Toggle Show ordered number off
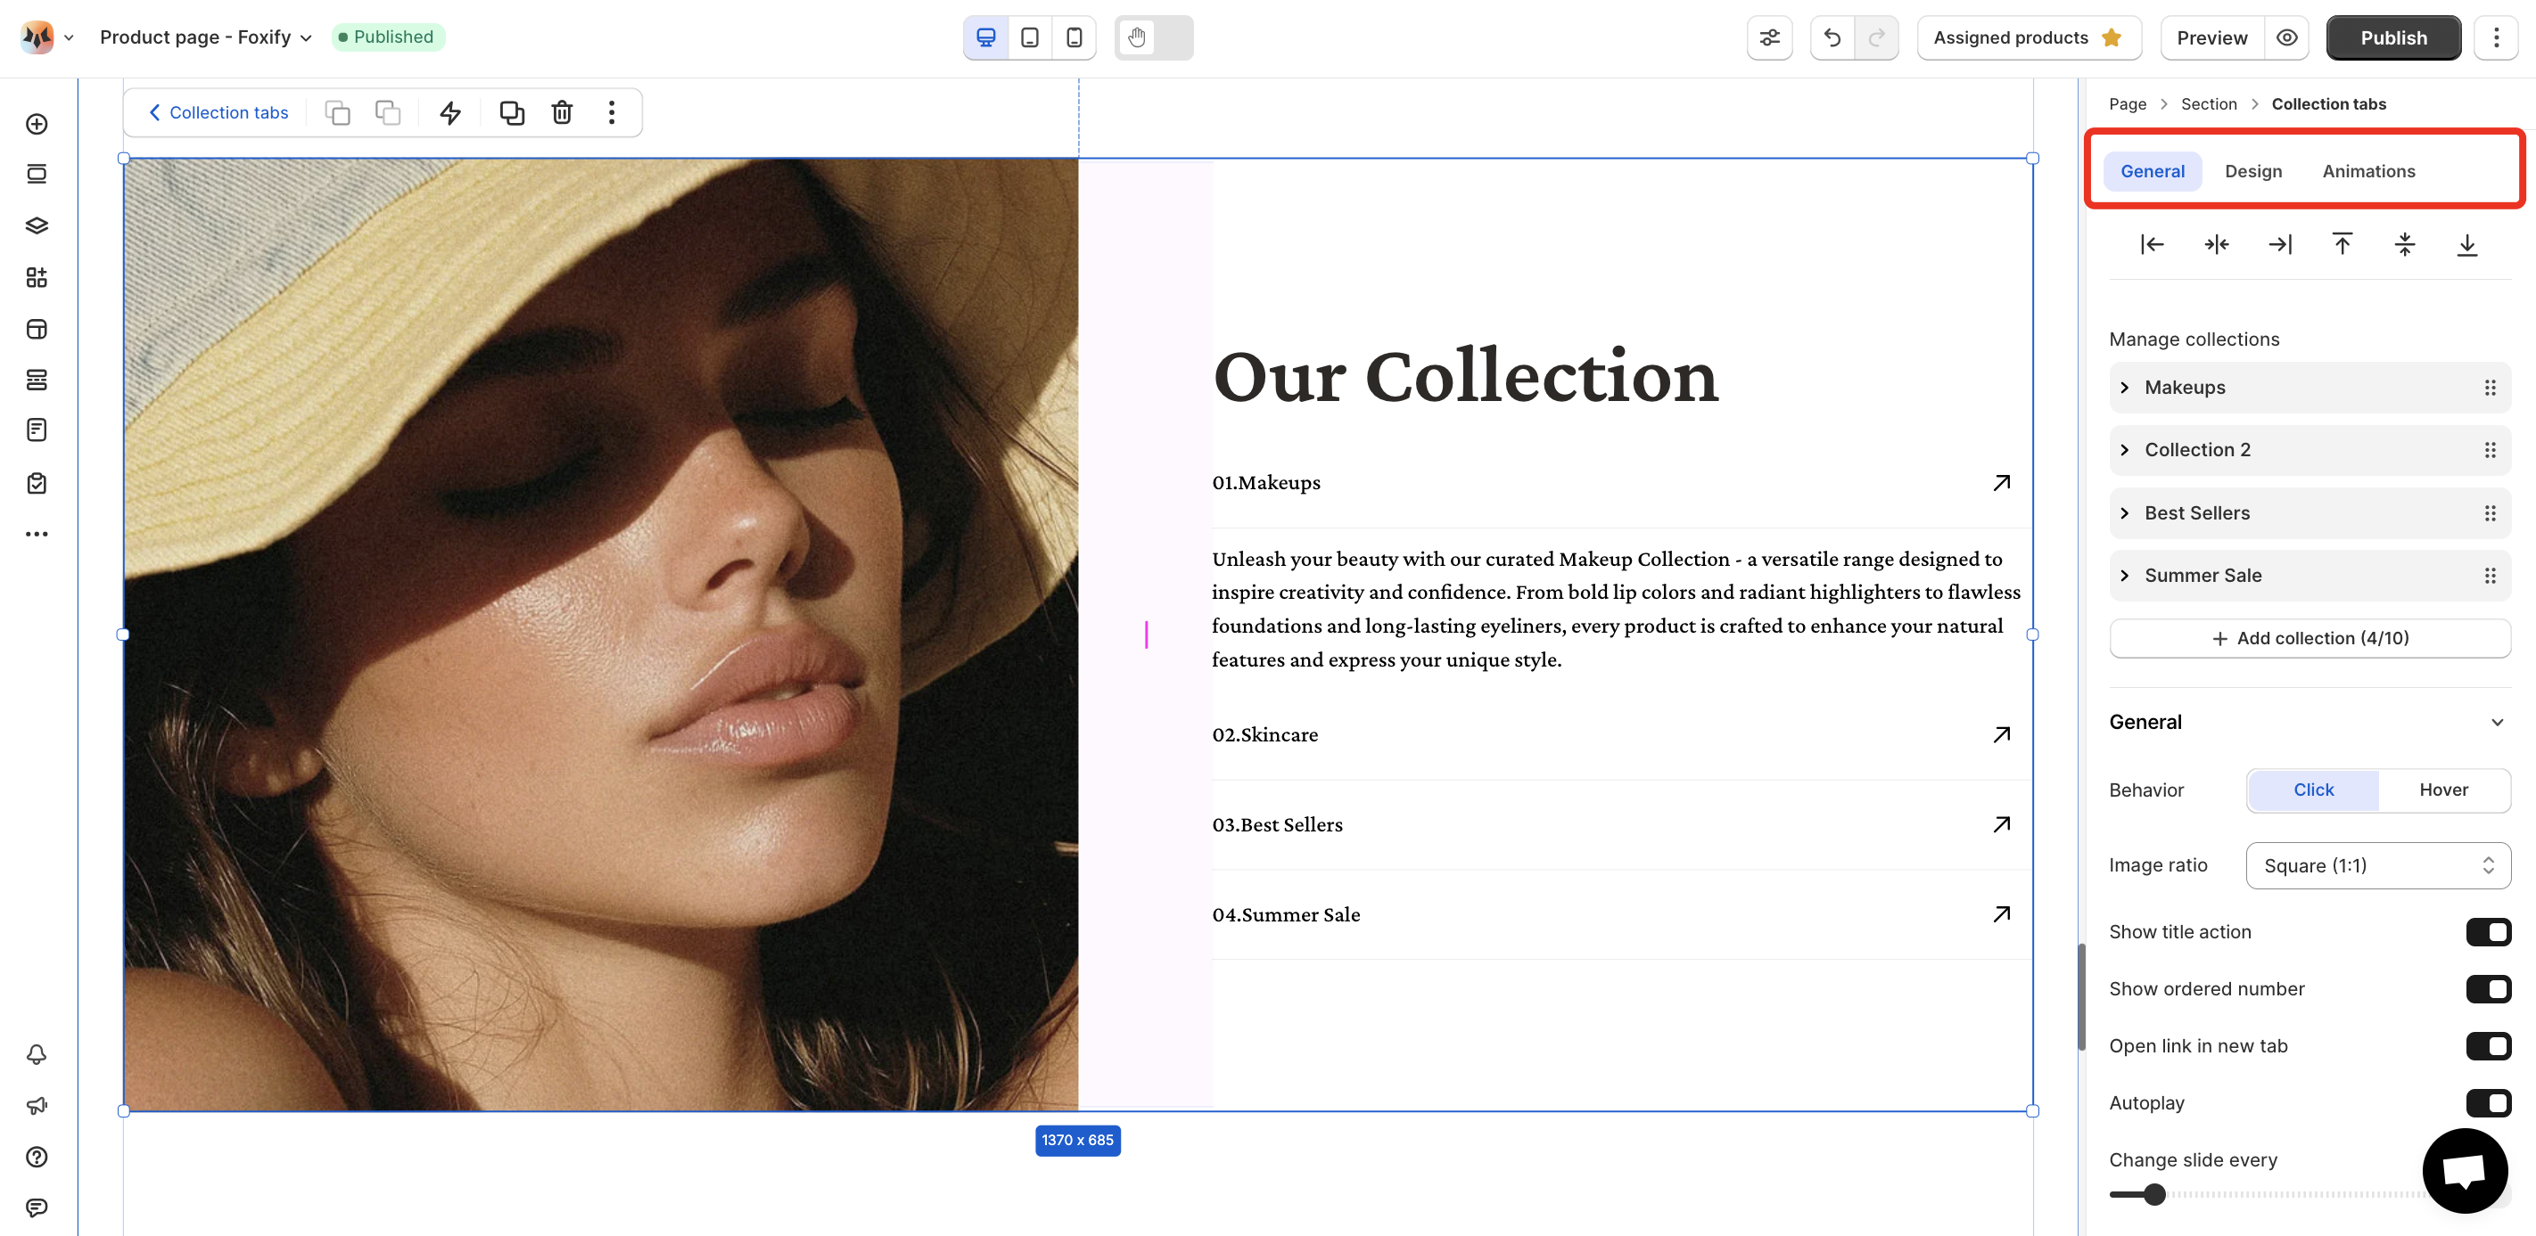Viewport: 2536px width, 1236px height. 2488,989
